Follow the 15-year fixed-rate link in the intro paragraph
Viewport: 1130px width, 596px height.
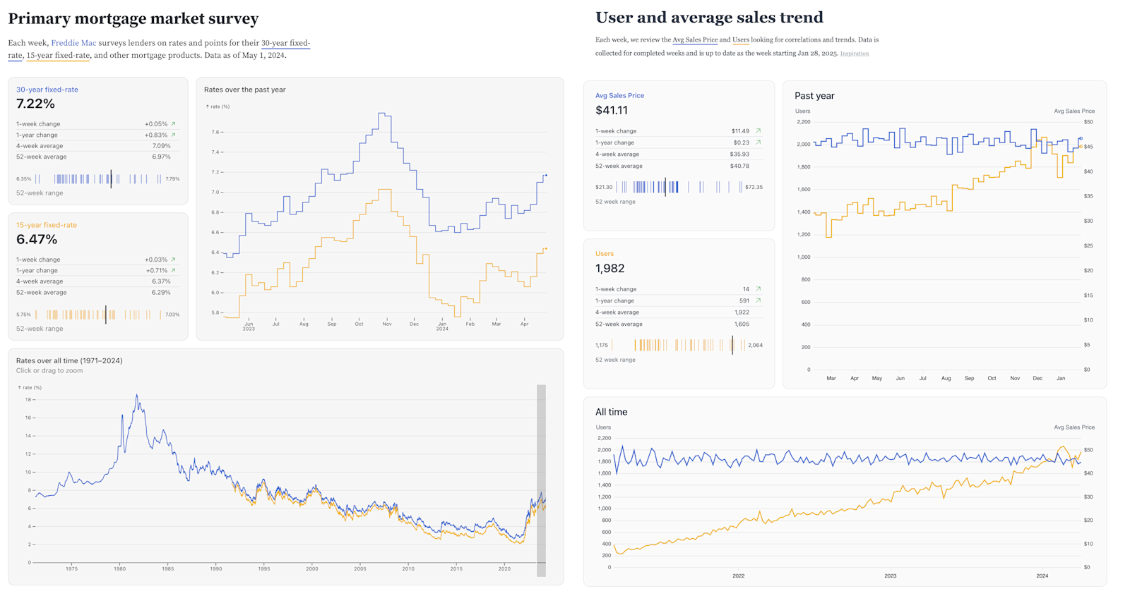(58, 55)
